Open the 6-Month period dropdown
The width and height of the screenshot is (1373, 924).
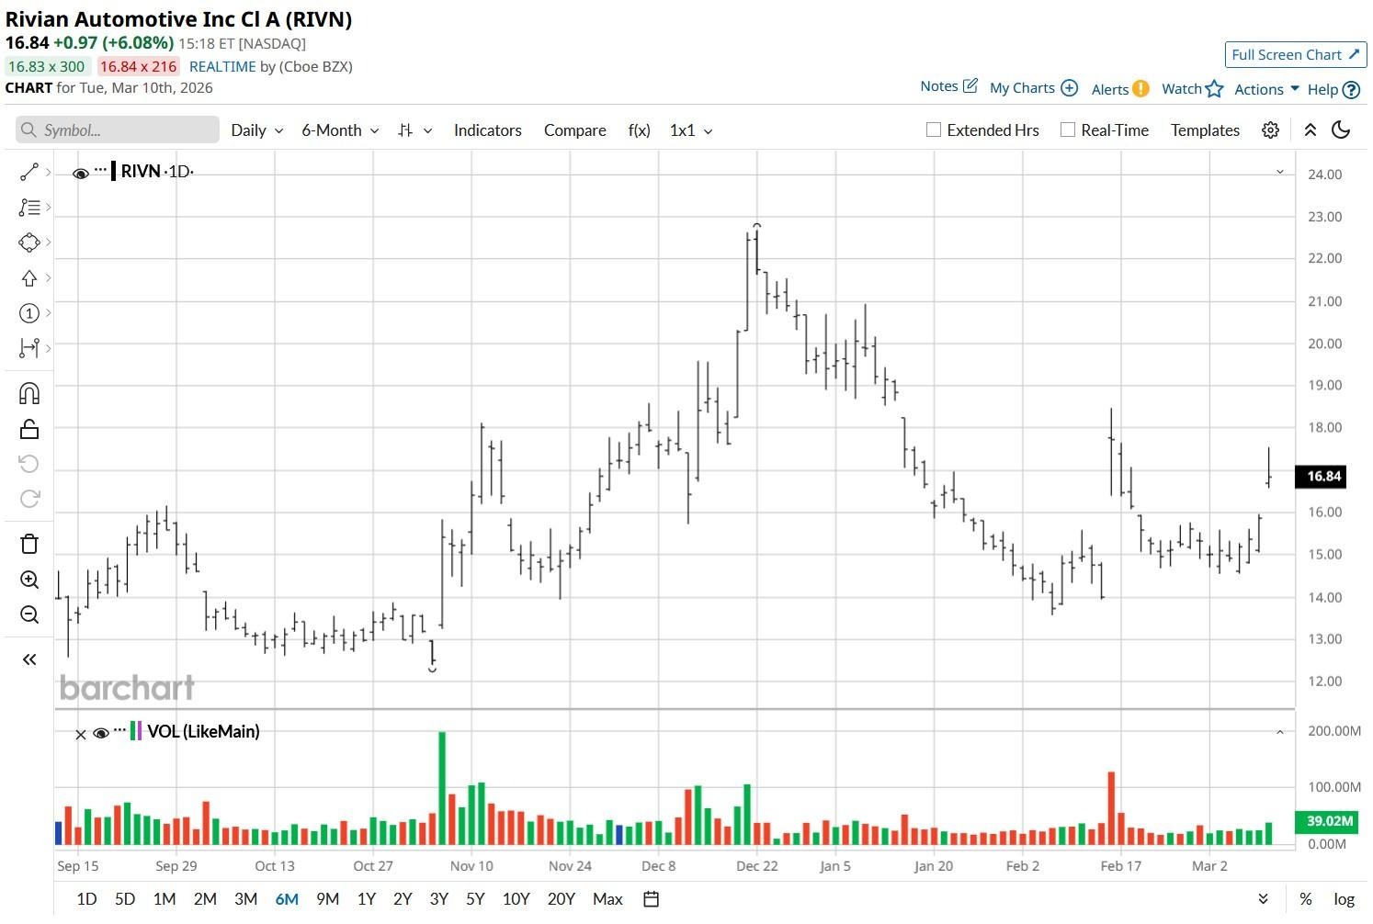(x=340, y=130)
